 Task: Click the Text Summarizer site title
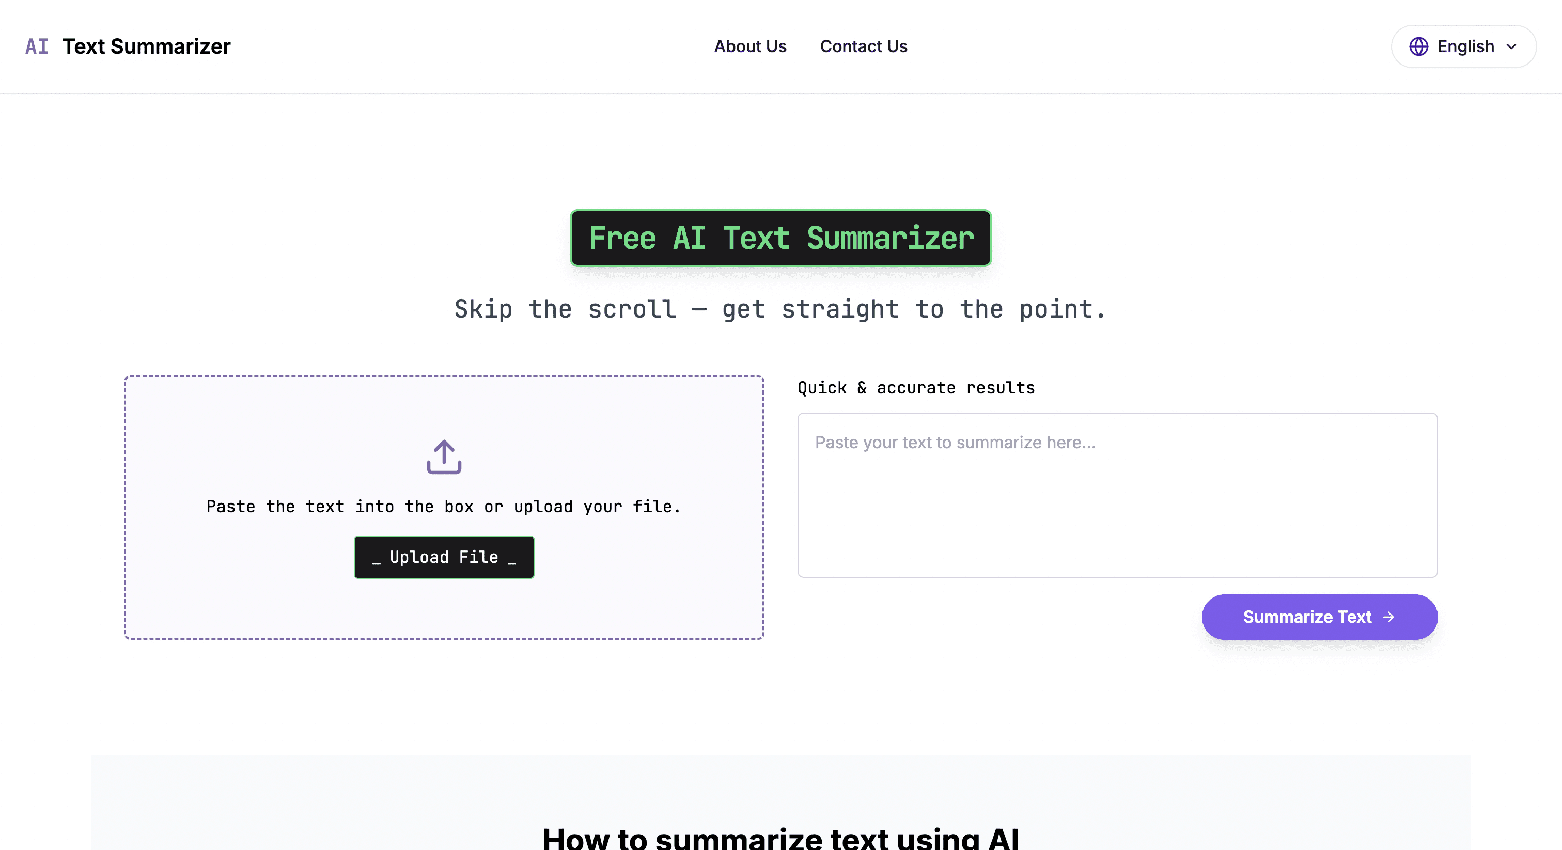coord(146,46)
